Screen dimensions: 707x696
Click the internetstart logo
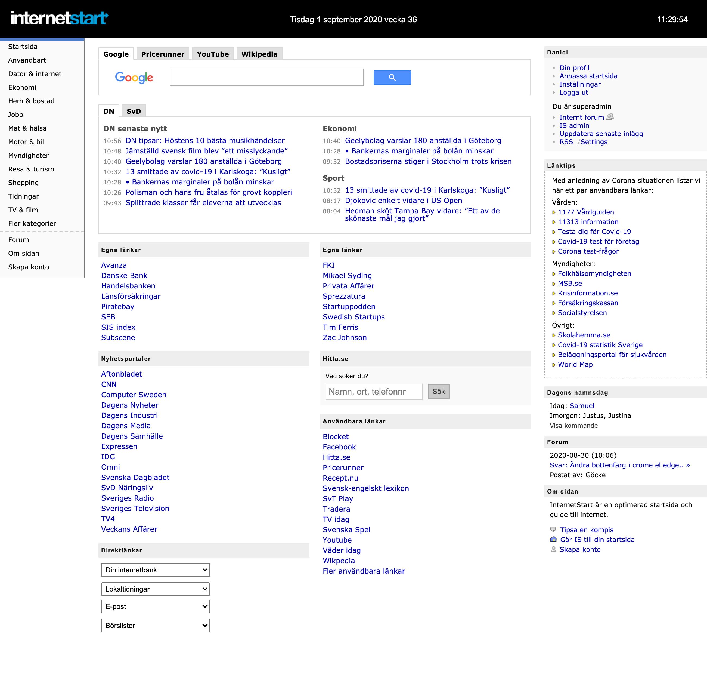[59, 18]
